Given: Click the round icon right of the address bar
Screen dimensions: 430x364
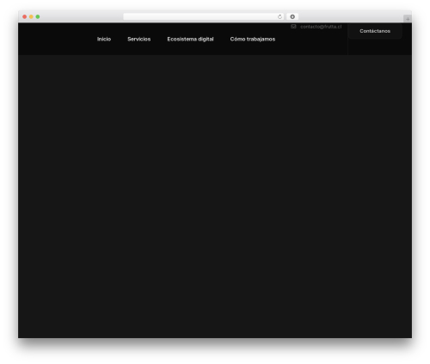Looking at the screenshot, I should 292,16.
